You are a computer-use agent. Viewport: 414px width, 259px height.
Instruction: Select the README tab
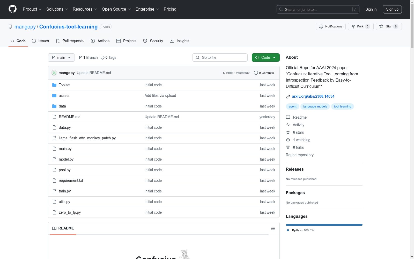63,228
